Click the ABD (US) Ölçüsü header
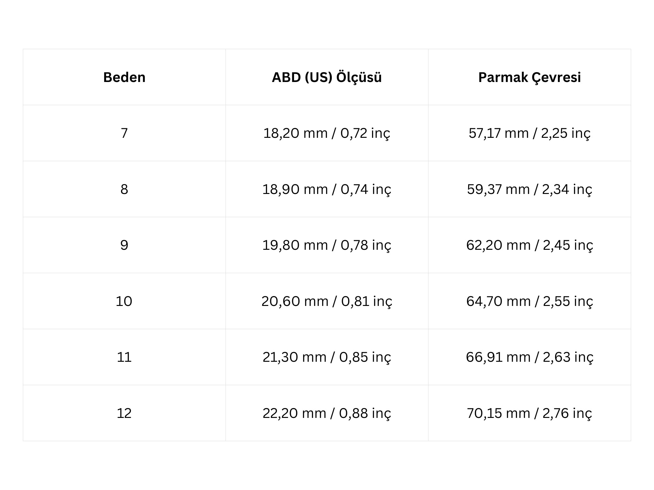654x490 pixels. tap(327, 78)
